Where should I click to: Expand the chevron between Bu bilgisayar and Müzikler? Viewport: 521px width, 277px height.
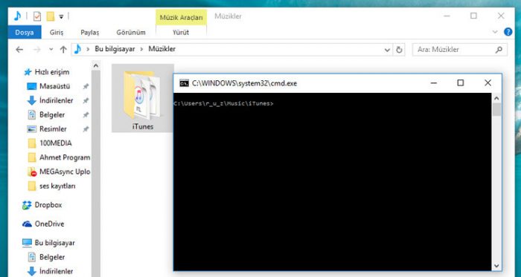point(141,49)
